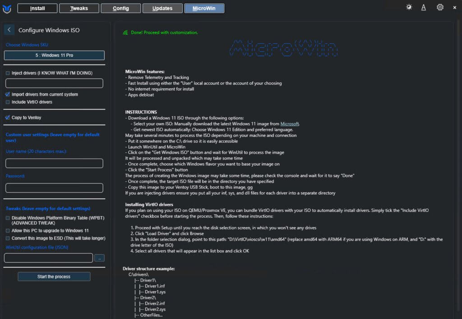Click Start the process button
Image resolution: width=462 pixels, height=319 pixels.
pyautogui.click(x=54, y=277)
